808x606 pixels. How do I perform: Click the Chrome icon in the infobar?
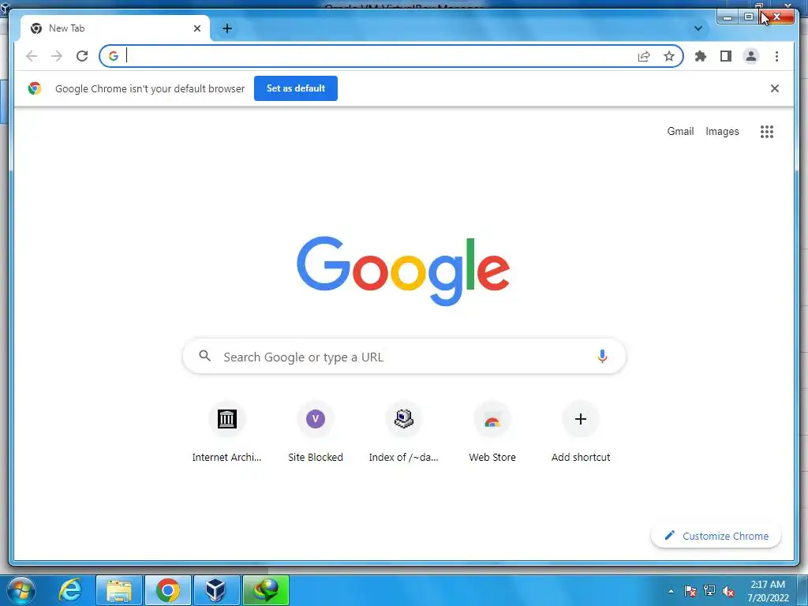(35, 88)
